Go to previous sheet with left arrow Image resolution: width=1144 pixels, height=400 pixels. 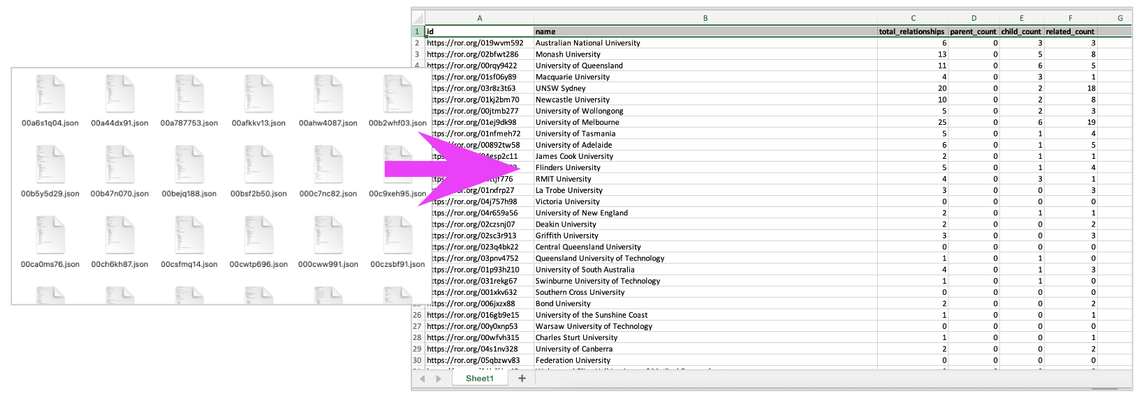[423, 378]
